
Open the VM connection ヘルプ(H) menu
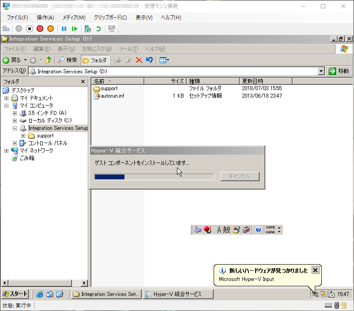(171, 18)
